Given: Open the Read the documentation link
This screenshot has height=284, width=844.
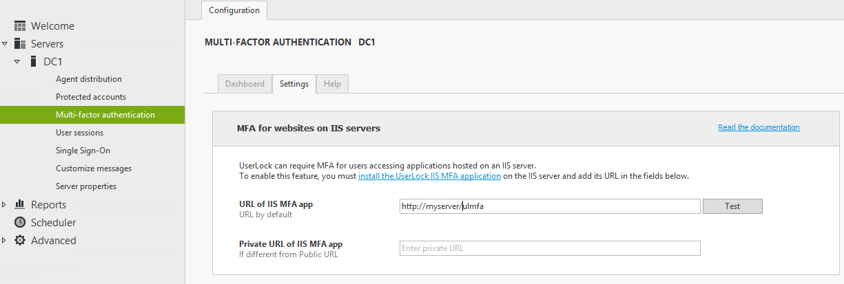Looking at the screenshot, I should pyautogui.click(x=759, y=127).
